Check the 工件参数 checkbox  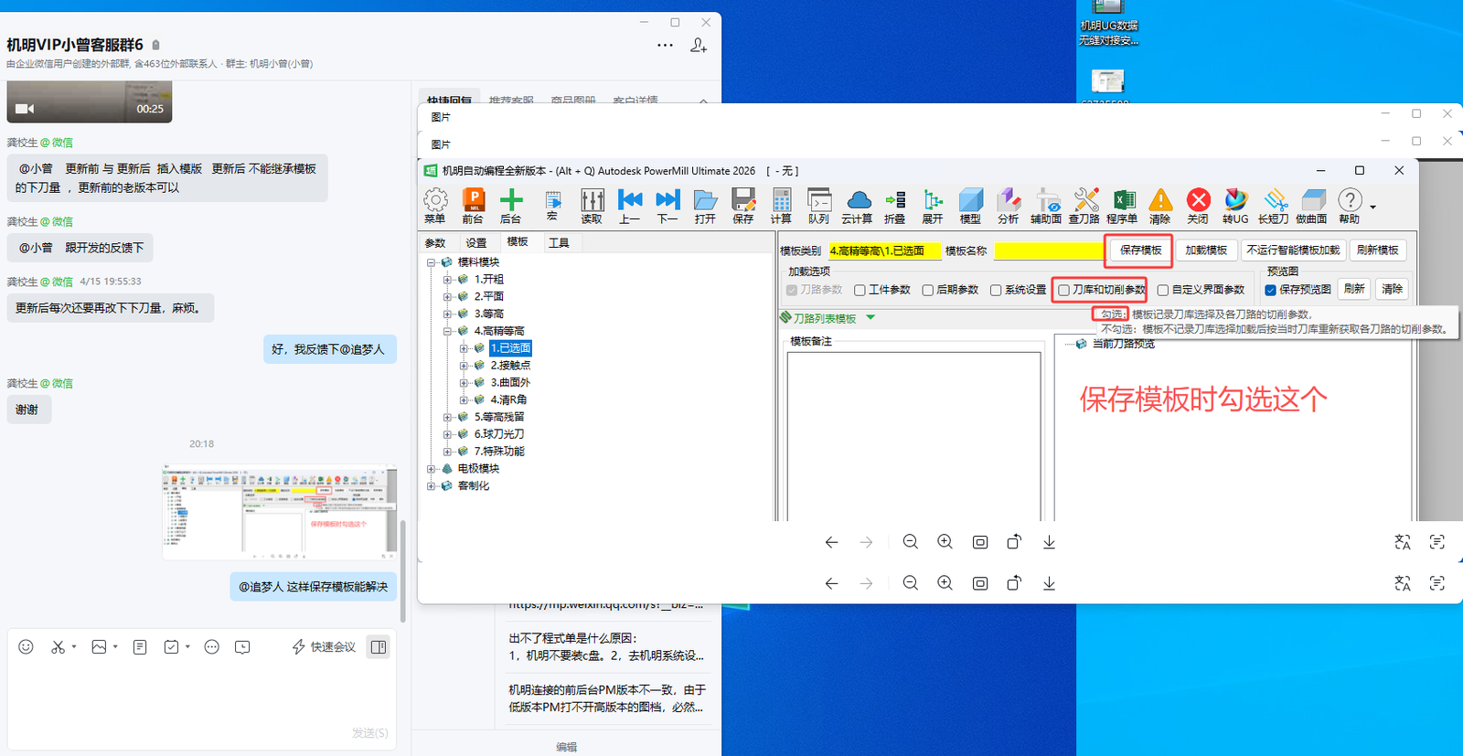pos(860,290)
